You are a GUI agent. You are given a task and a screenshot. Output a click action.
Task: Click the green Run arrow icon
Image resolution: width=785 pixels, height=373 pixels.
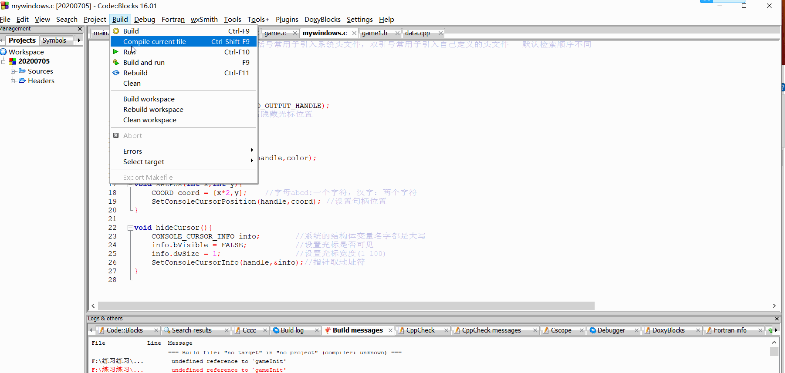pos(116,52)
